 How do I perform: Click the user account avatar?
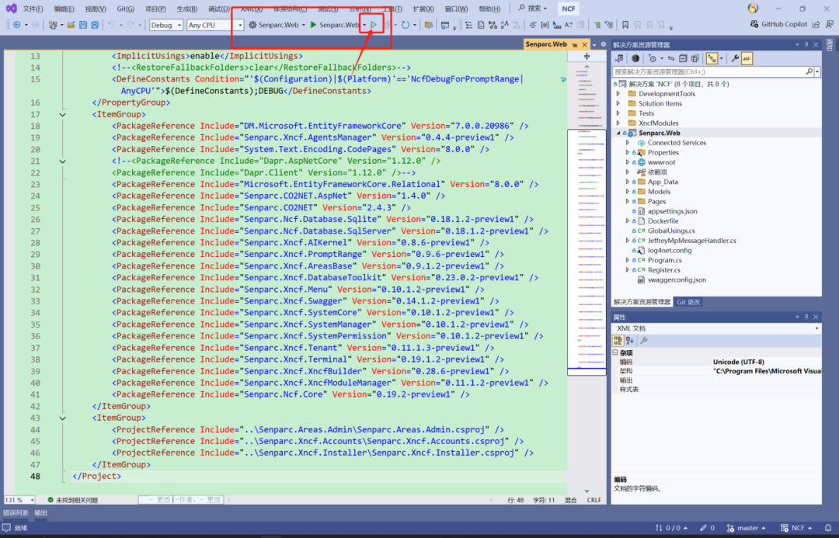pyautogui.click(x=753, y=9)
